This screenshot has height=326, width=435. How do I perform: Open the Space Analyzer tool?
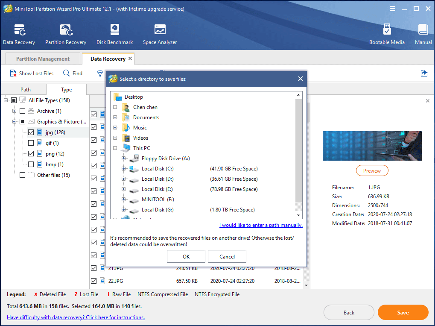click(x=160, y=30)
